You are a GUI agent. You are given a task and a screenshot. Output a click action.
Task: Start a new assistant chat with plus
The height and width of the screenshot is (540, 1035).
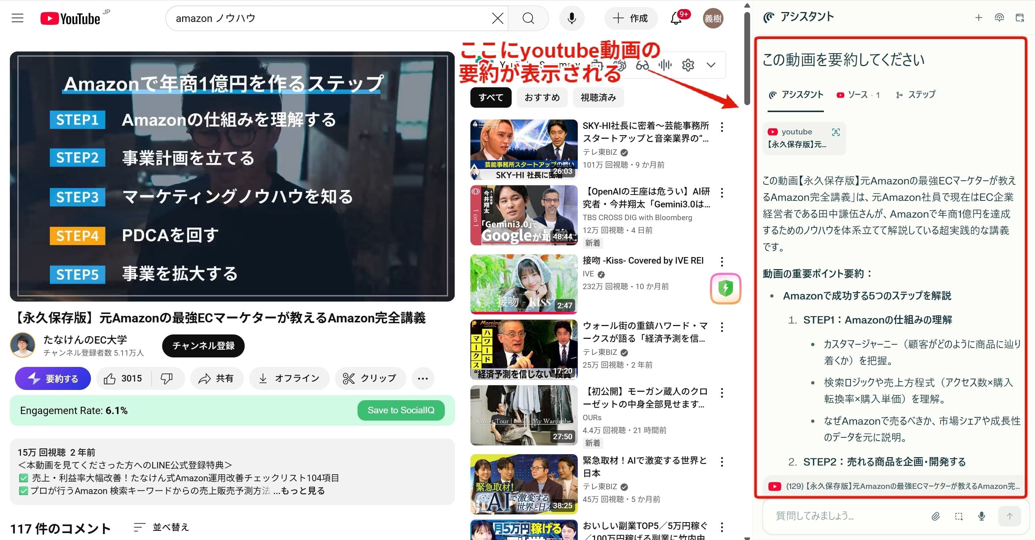click(x=978, y=17)
